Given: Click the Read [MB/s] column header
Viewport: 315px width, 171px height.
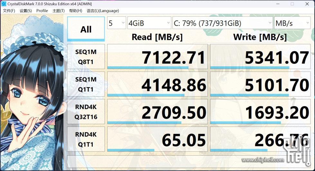Looking at the screenshot, I should pyautogui.click(x=157, y=37).
